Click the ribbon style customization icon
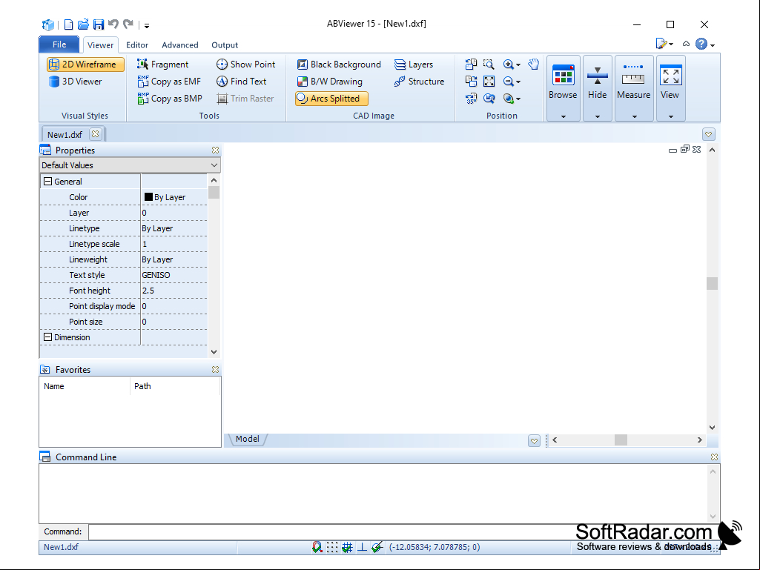The height and width of the screenshot is (570, 760). [661, 44]
